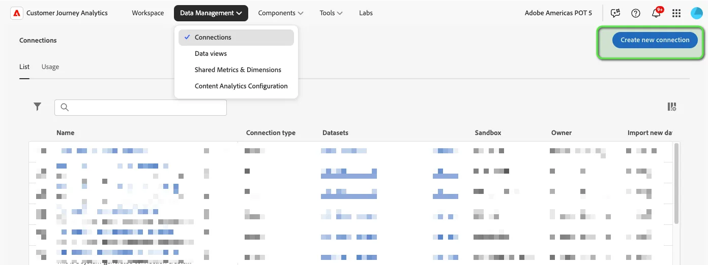Open the user profile avatar
The image size is (708, 265).
(x=697, y=13)
